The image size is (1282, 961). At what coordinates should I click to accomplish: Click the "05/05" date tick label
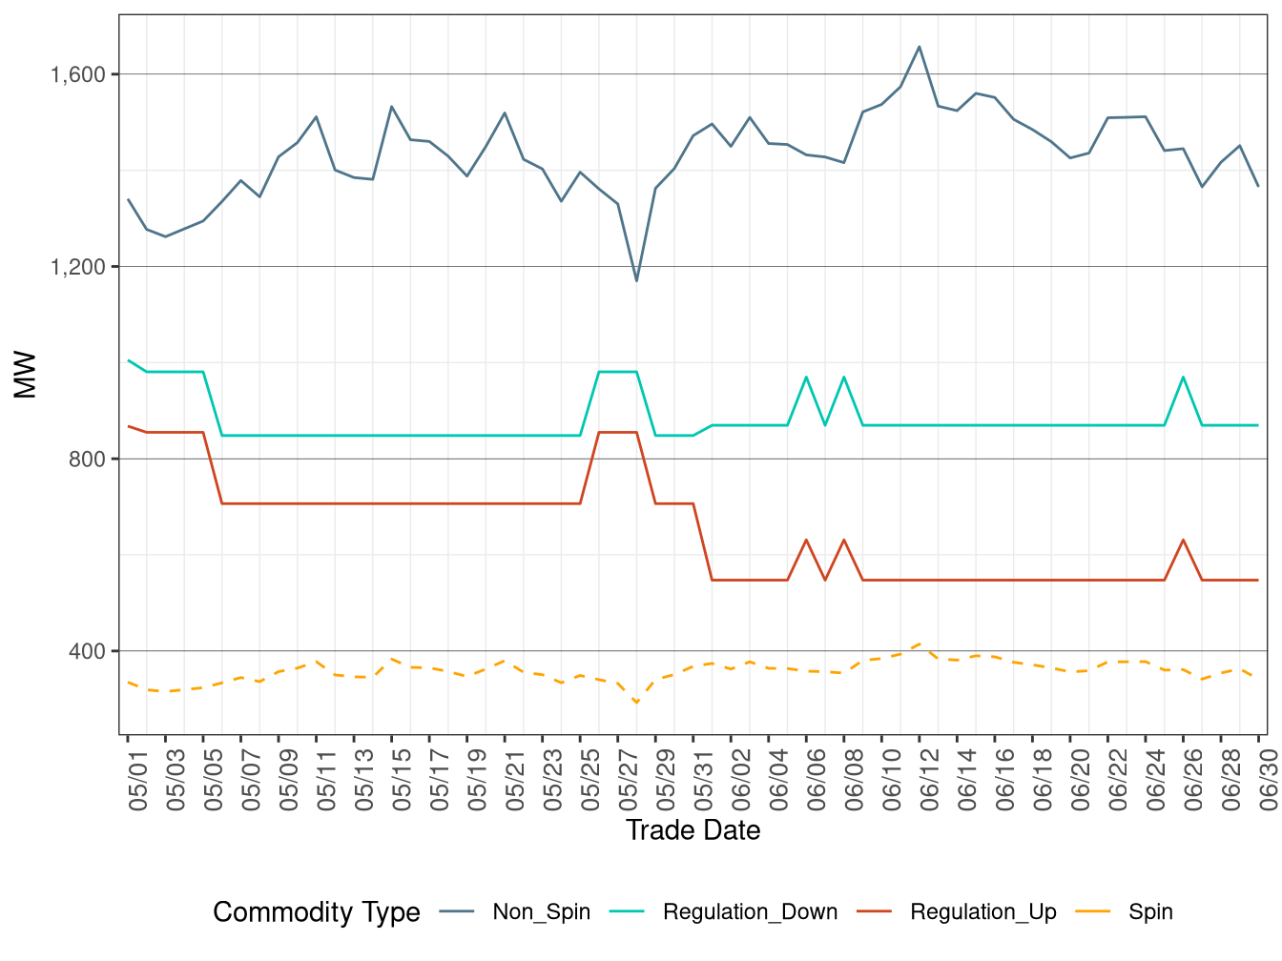click(x=214, y=781)
